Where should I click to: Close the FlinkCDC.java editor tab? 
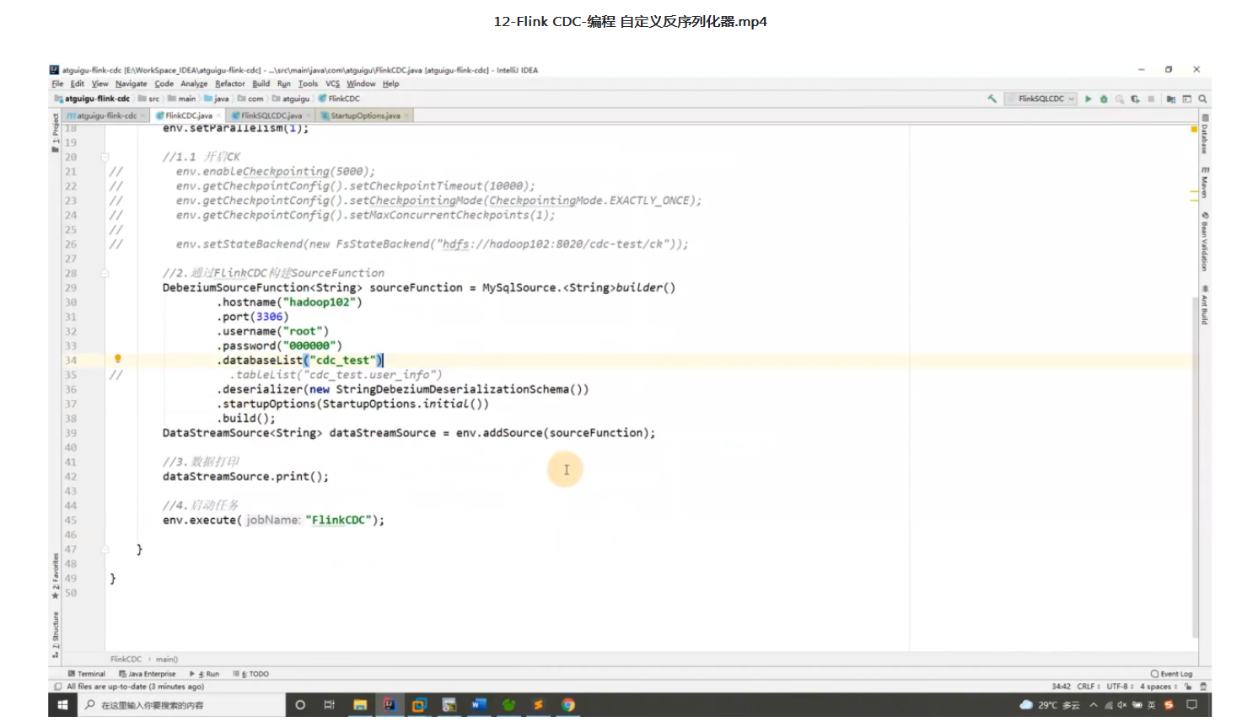pyautogui.click(x=218, y=115)
